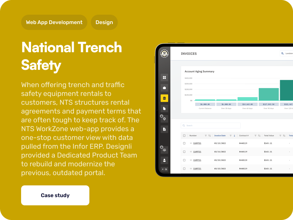Open the dashboard grid icon in sidebar

point(164,77)
